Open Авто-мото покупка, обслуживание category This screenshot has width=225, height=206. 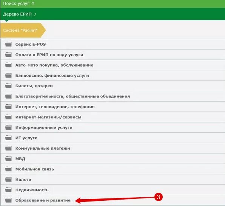54,65
